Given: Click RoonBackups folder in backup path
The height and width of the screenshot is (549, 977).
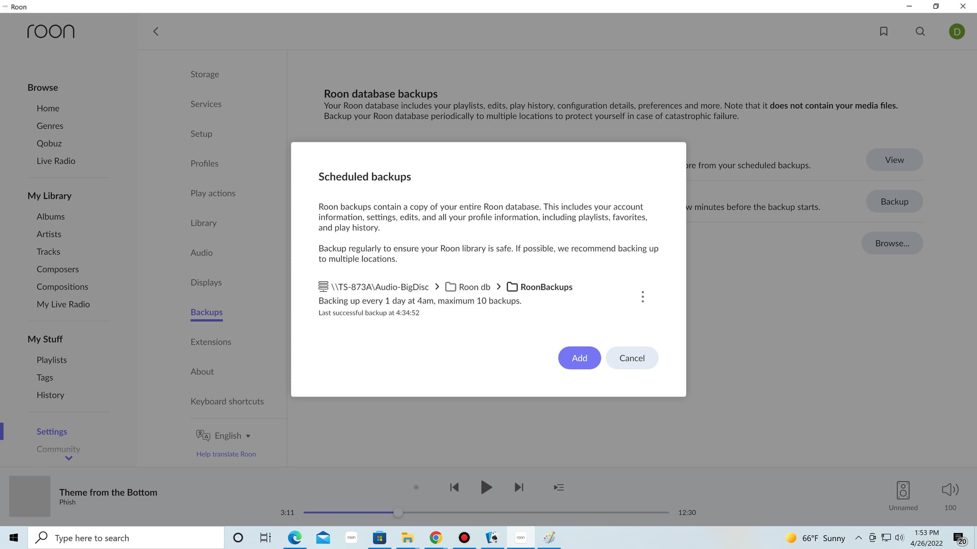Looking at the screenshot, I should click(x=540, y=287).
